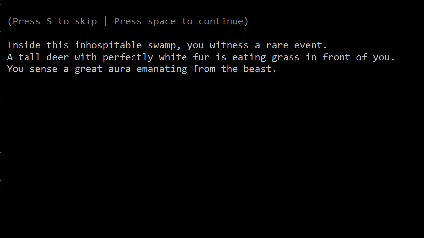Click the word "emanating" in the last line
Viewport: 424px width, 238px height.
[x=162, y=69]
